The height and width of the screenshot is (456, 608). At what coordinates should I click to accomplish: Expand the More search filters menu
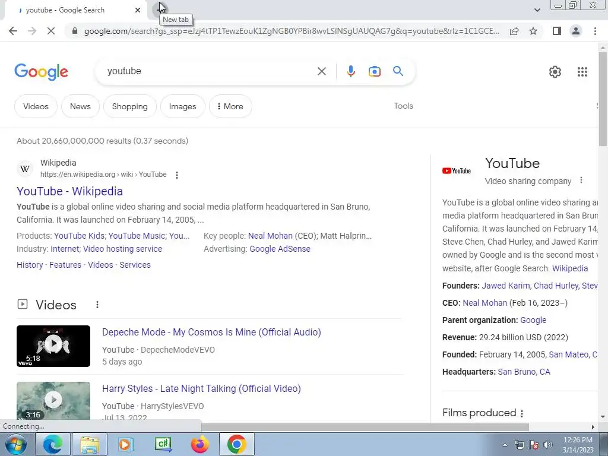pyautogui.click(x=230, y=106)
